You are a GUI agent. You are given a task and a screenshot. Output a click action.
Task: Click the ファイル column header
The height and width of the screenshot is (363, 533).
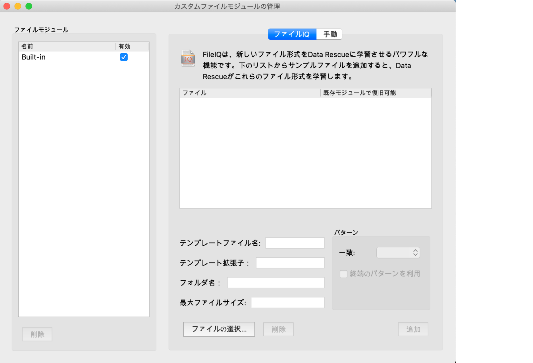coord(250,93)
